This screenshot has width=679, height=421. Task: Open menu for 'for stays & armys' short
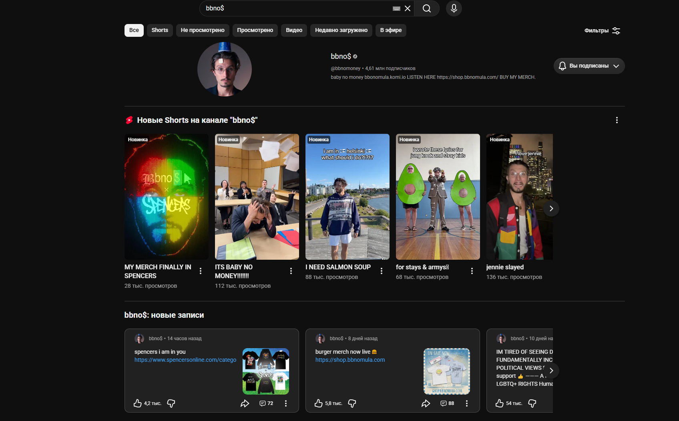[472, 271]
